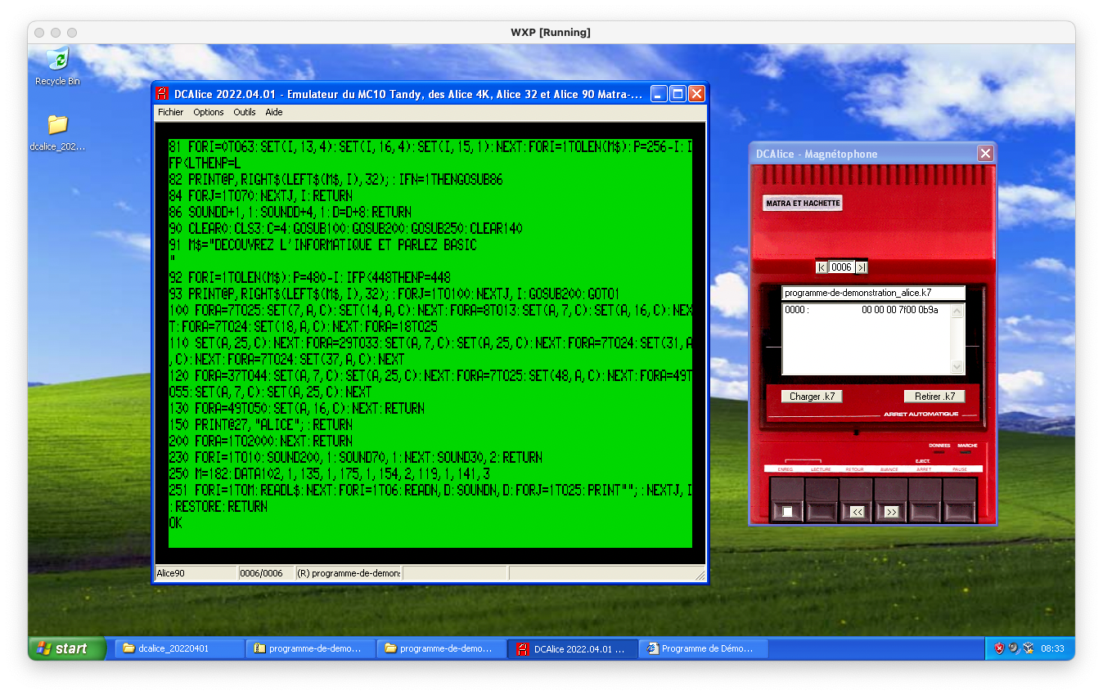Rewind tape counter with the |< button

(x=822, y=267)
